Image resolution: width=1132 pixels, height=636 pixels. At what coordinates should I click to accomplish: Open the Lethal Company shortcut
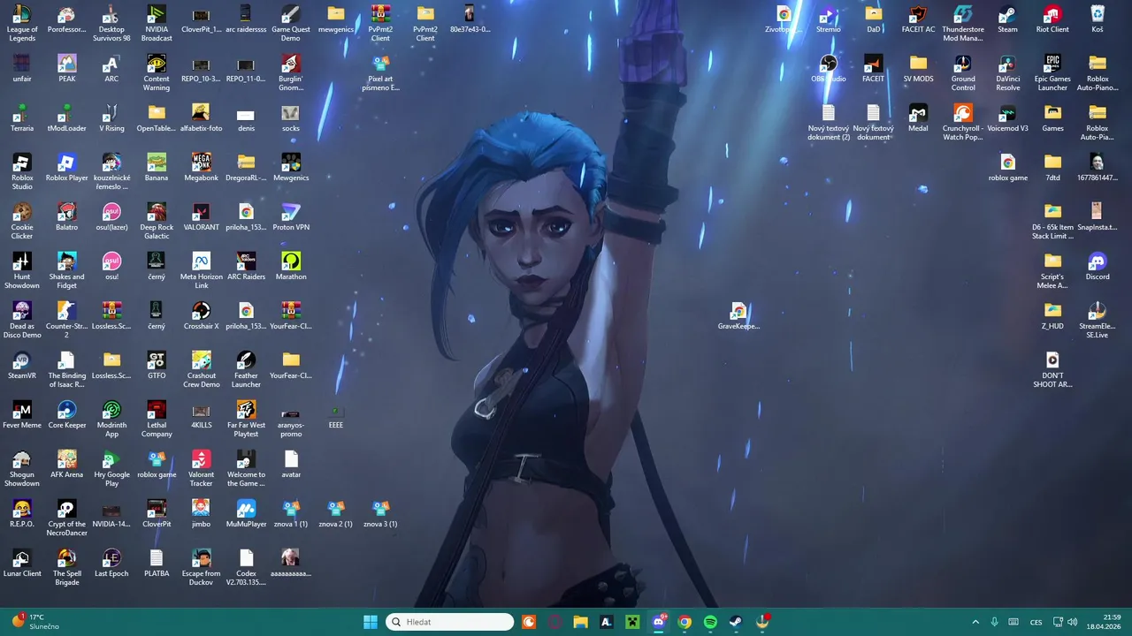(157, 419)
